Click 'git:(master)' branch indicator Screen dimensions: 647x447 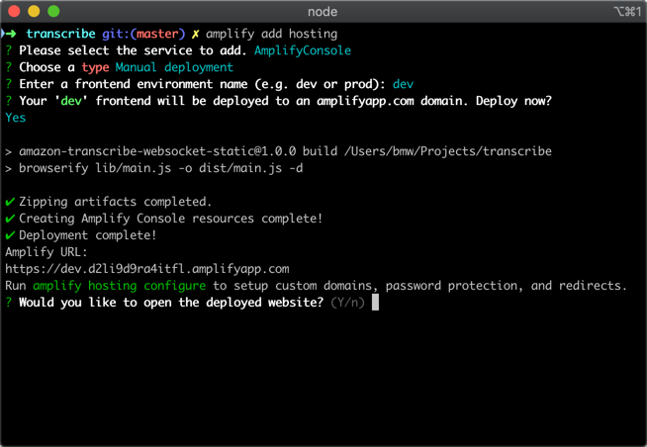143,34
